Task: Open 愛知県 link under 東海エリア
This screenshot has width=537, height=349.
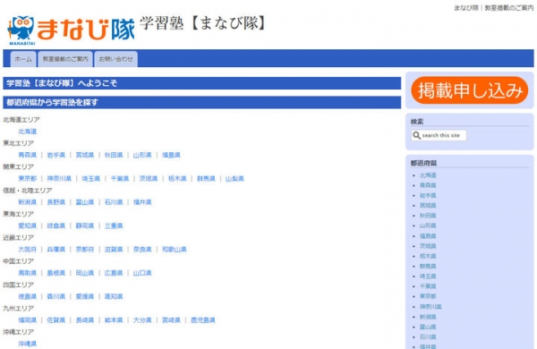Action: (28, 226)
